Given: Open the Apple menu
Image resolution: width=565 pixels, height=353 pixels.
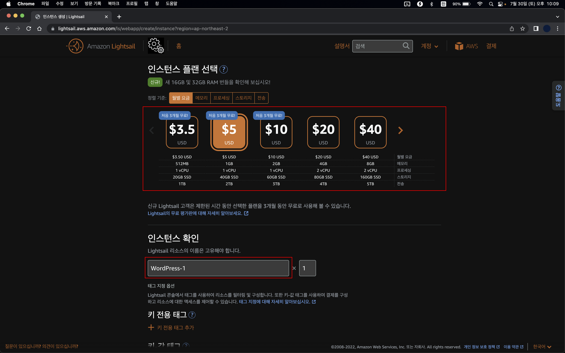Looking at the screenshot, I should coord(8,4).
